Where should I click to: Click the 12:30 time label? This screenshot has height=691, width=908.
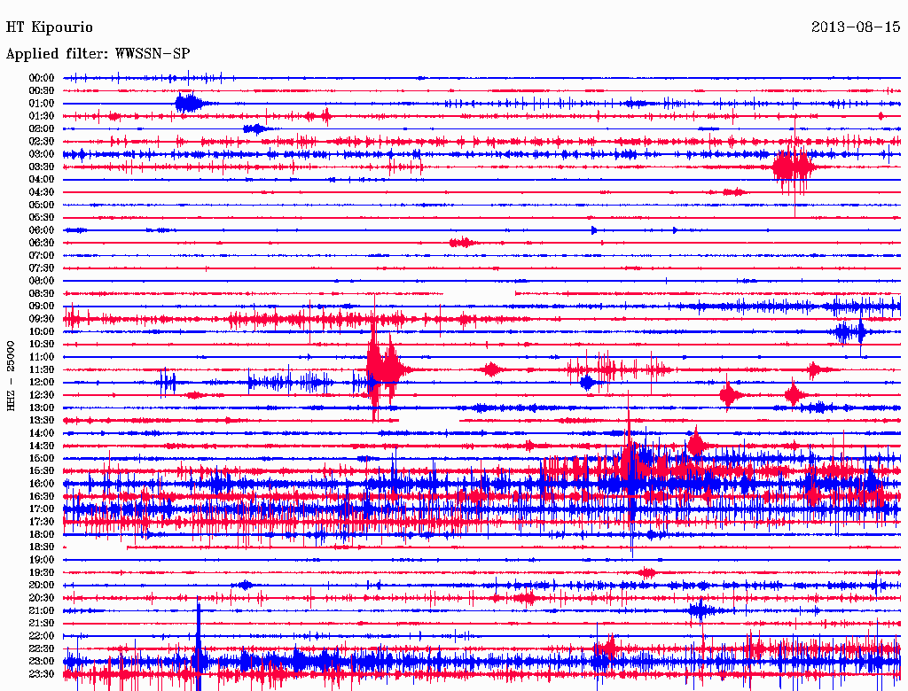click(42, 395)
